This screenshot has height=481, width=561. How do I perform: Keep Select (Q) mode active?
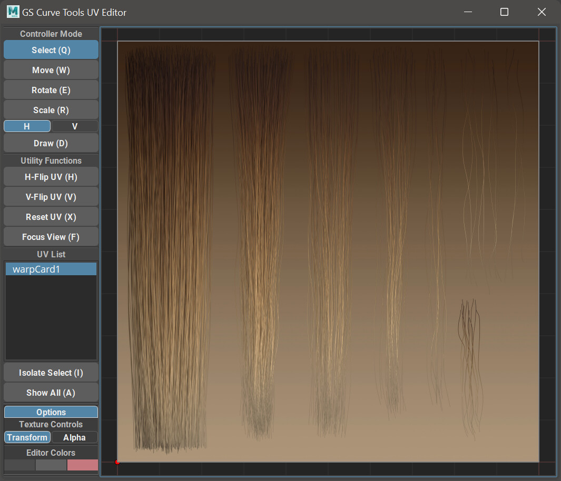51,49
